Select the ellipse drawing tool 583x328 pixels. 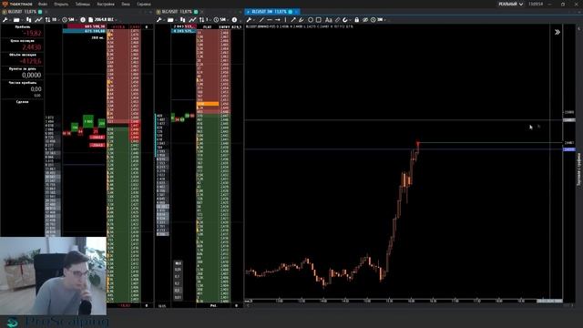(x=311, y=20)
